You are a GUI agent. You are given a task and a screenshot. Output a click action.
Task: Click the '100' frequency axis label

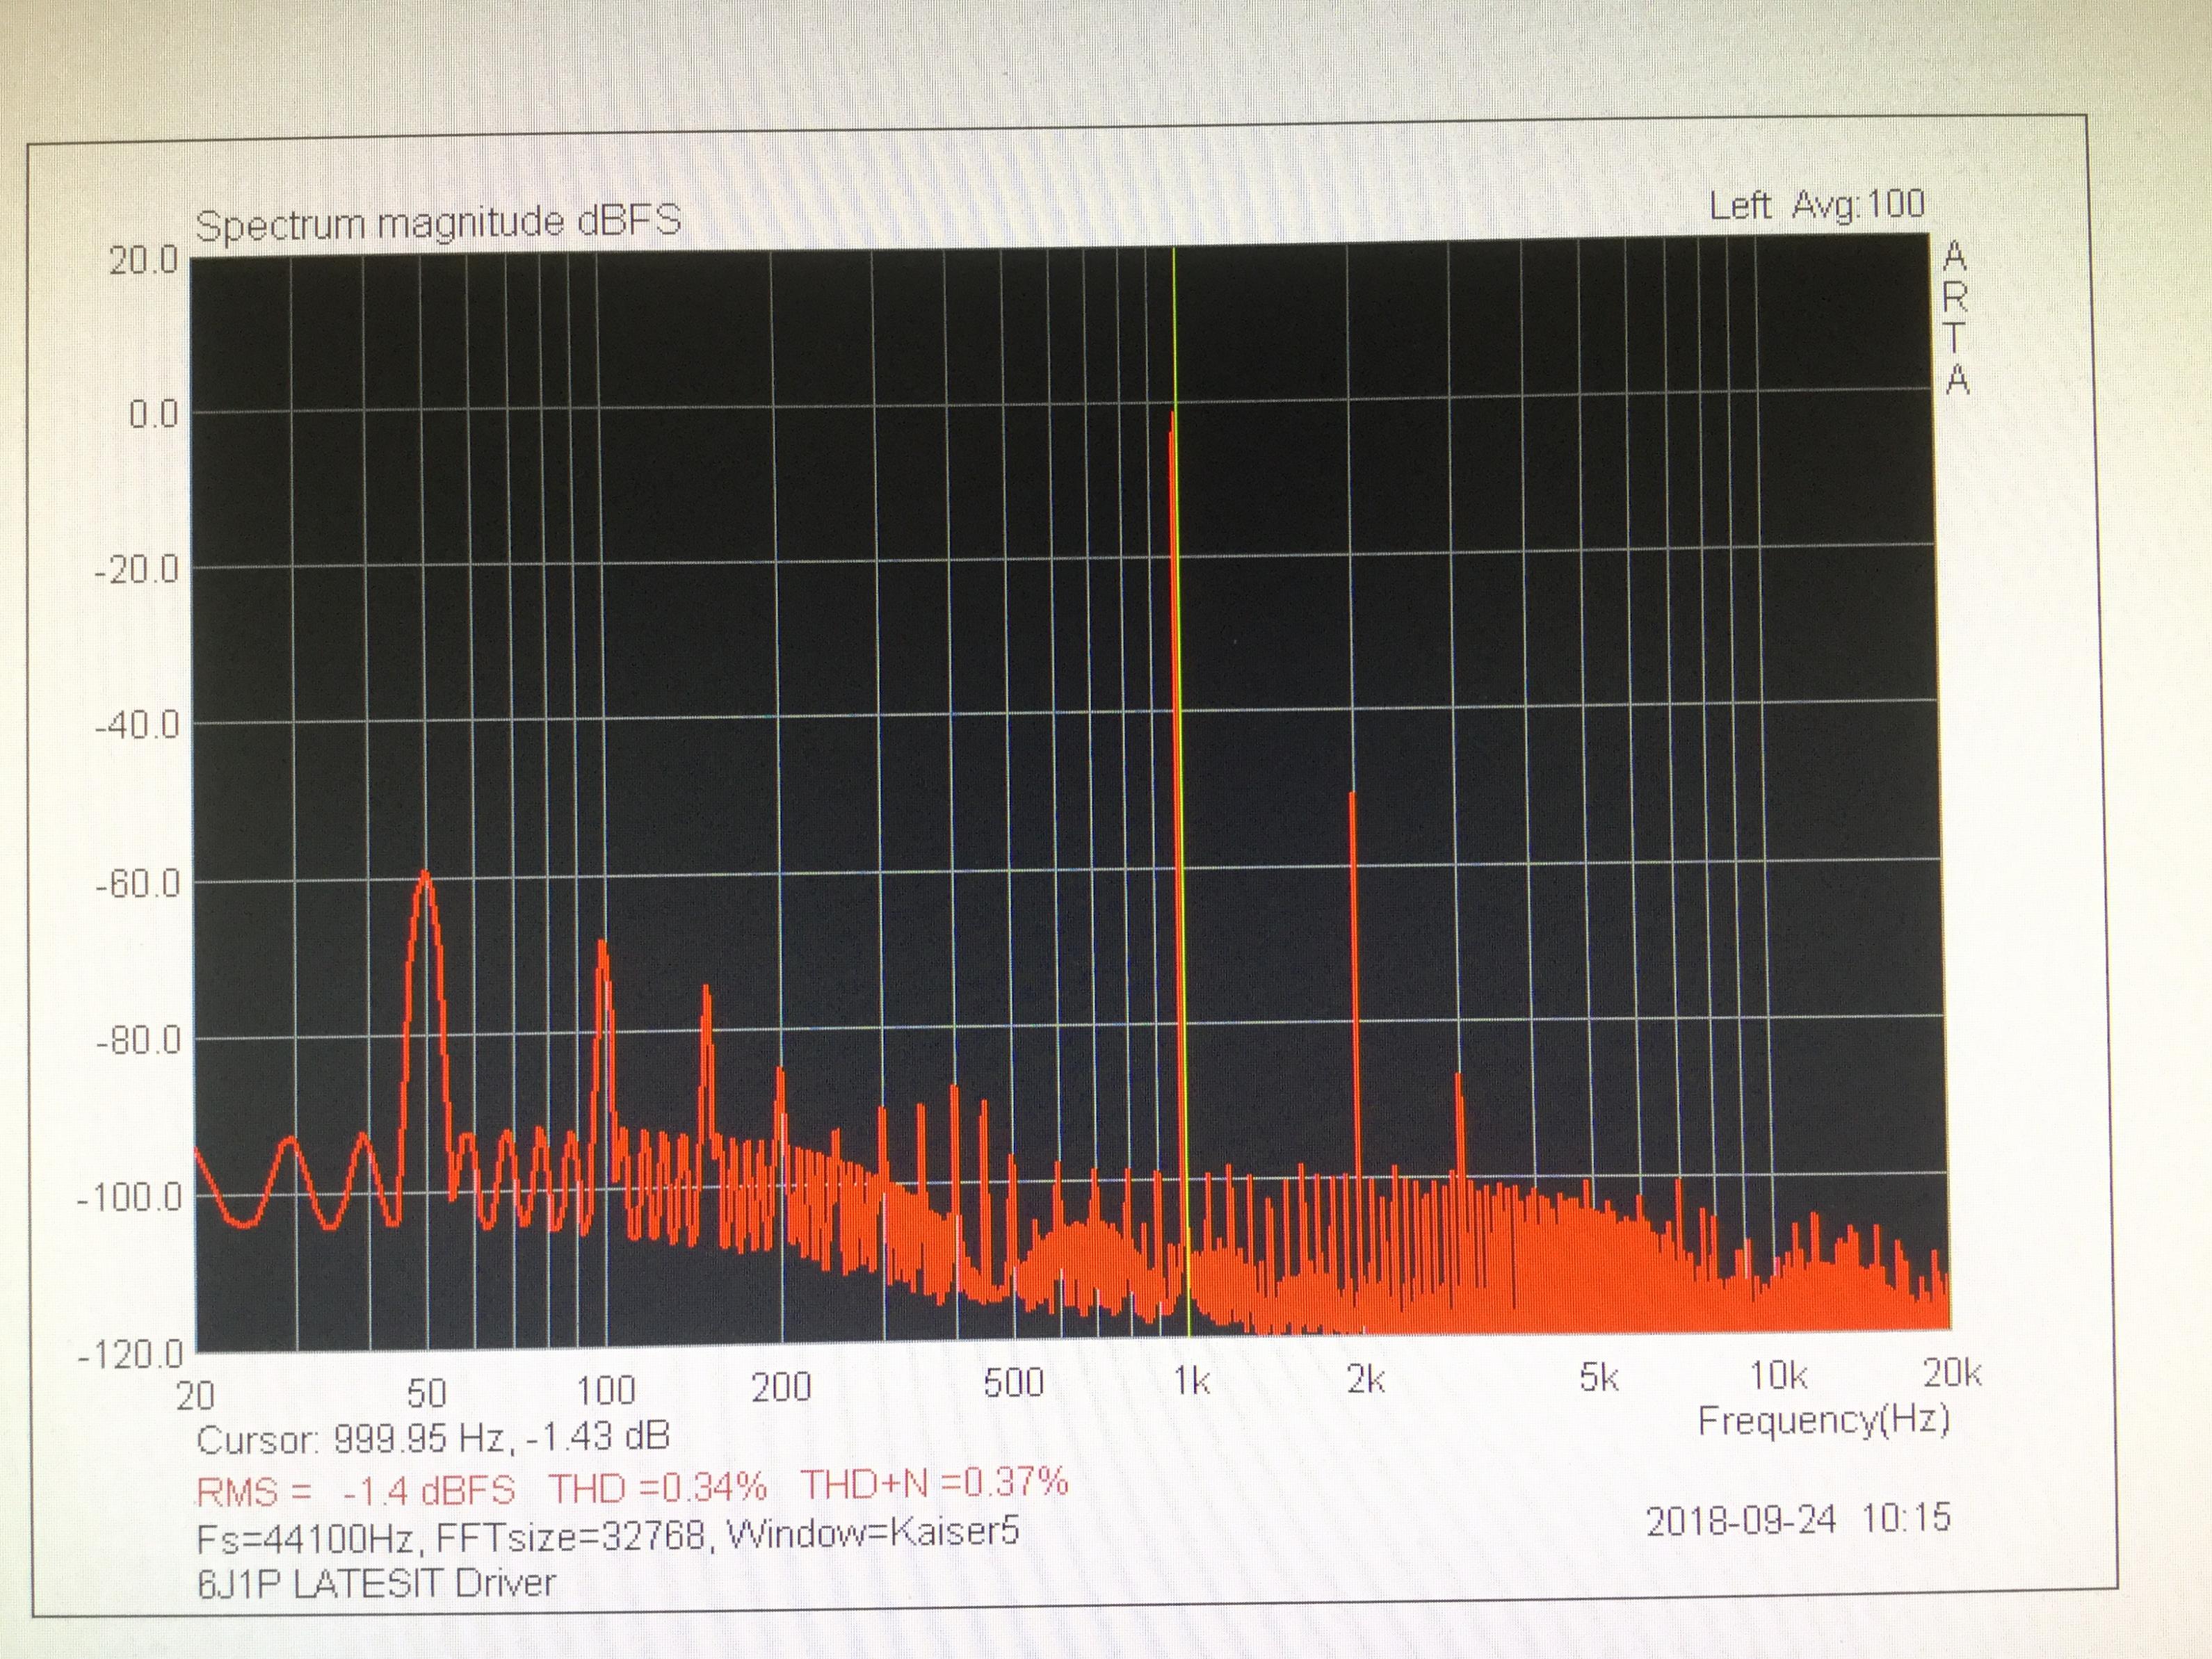tap(606, 1391)
